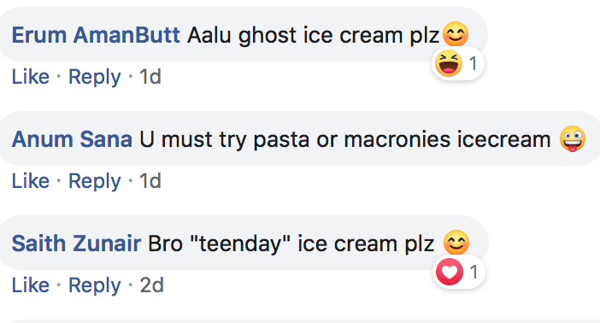Reply to Saith Zunair's comment
The height and width of the screenshot is (323, 600).
click(x=95, y=286)
